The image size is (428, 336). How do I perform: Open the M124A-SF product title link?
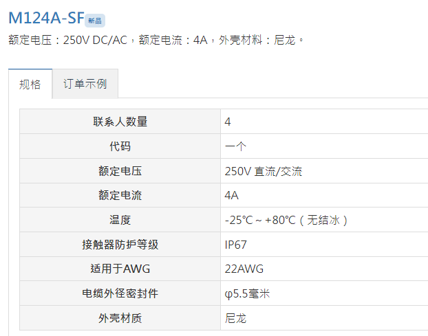pos(46,18)
